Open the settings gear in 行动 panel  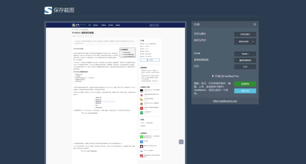point(255,25)
